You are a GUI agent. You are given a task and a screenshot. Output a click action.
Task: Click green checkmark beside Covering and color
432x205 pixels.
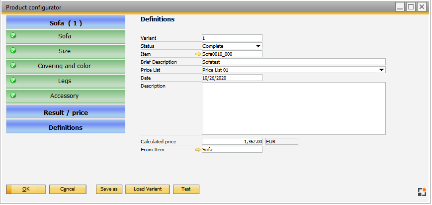(x=13, y=66)
